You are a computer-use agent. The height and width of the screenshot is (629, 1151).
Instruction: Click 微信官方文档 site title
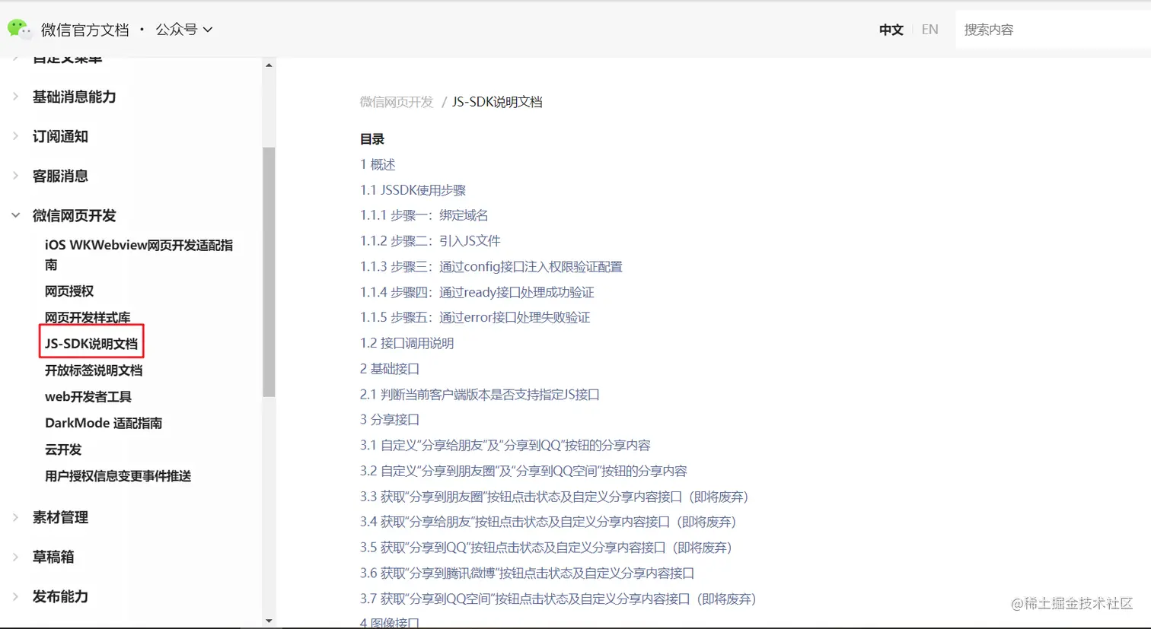(x=85, y=30)
